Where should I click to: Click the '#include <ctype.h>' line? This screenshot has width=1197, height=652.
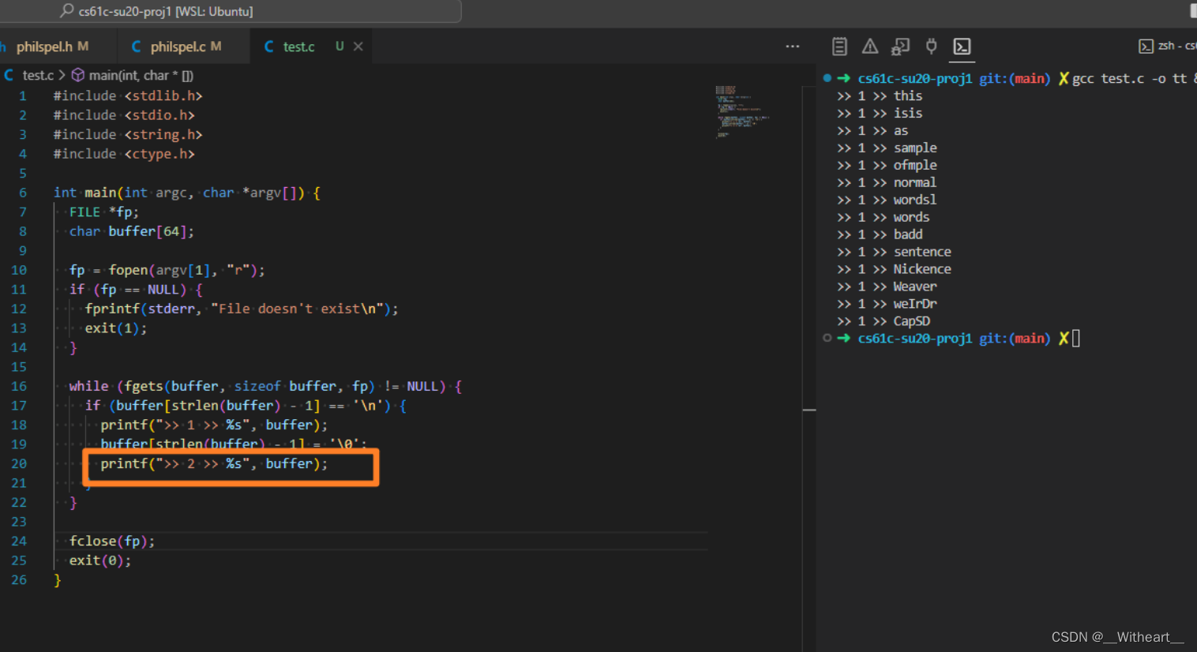[x=124, y=154]
